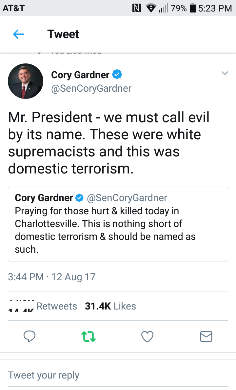Tap the Cory Gardner author name
This screenshot has height=390, width=236.
click(x=80, y=75)
